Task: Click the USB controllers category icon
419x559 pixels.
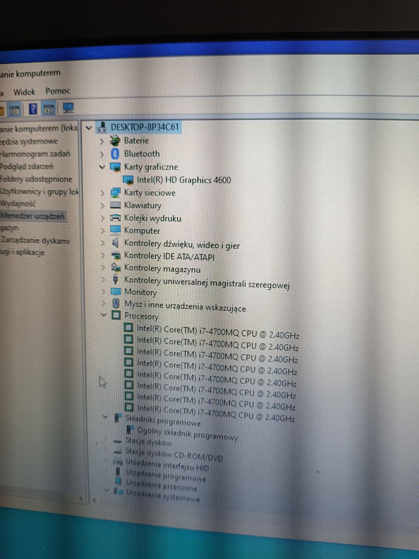Action: coord(116,279)
